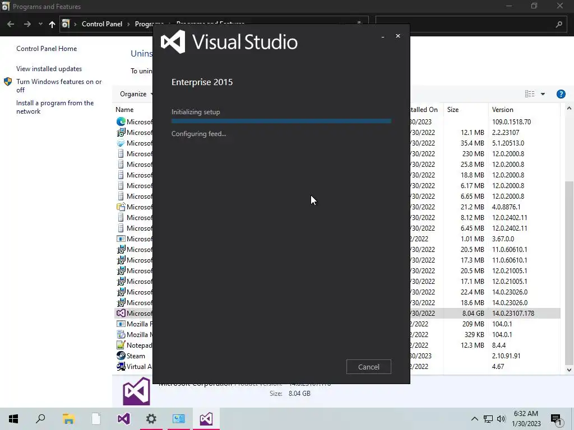The image size is (574, 430).
Task: Click the Initializing setup progress bar
Action: point(281,121)
